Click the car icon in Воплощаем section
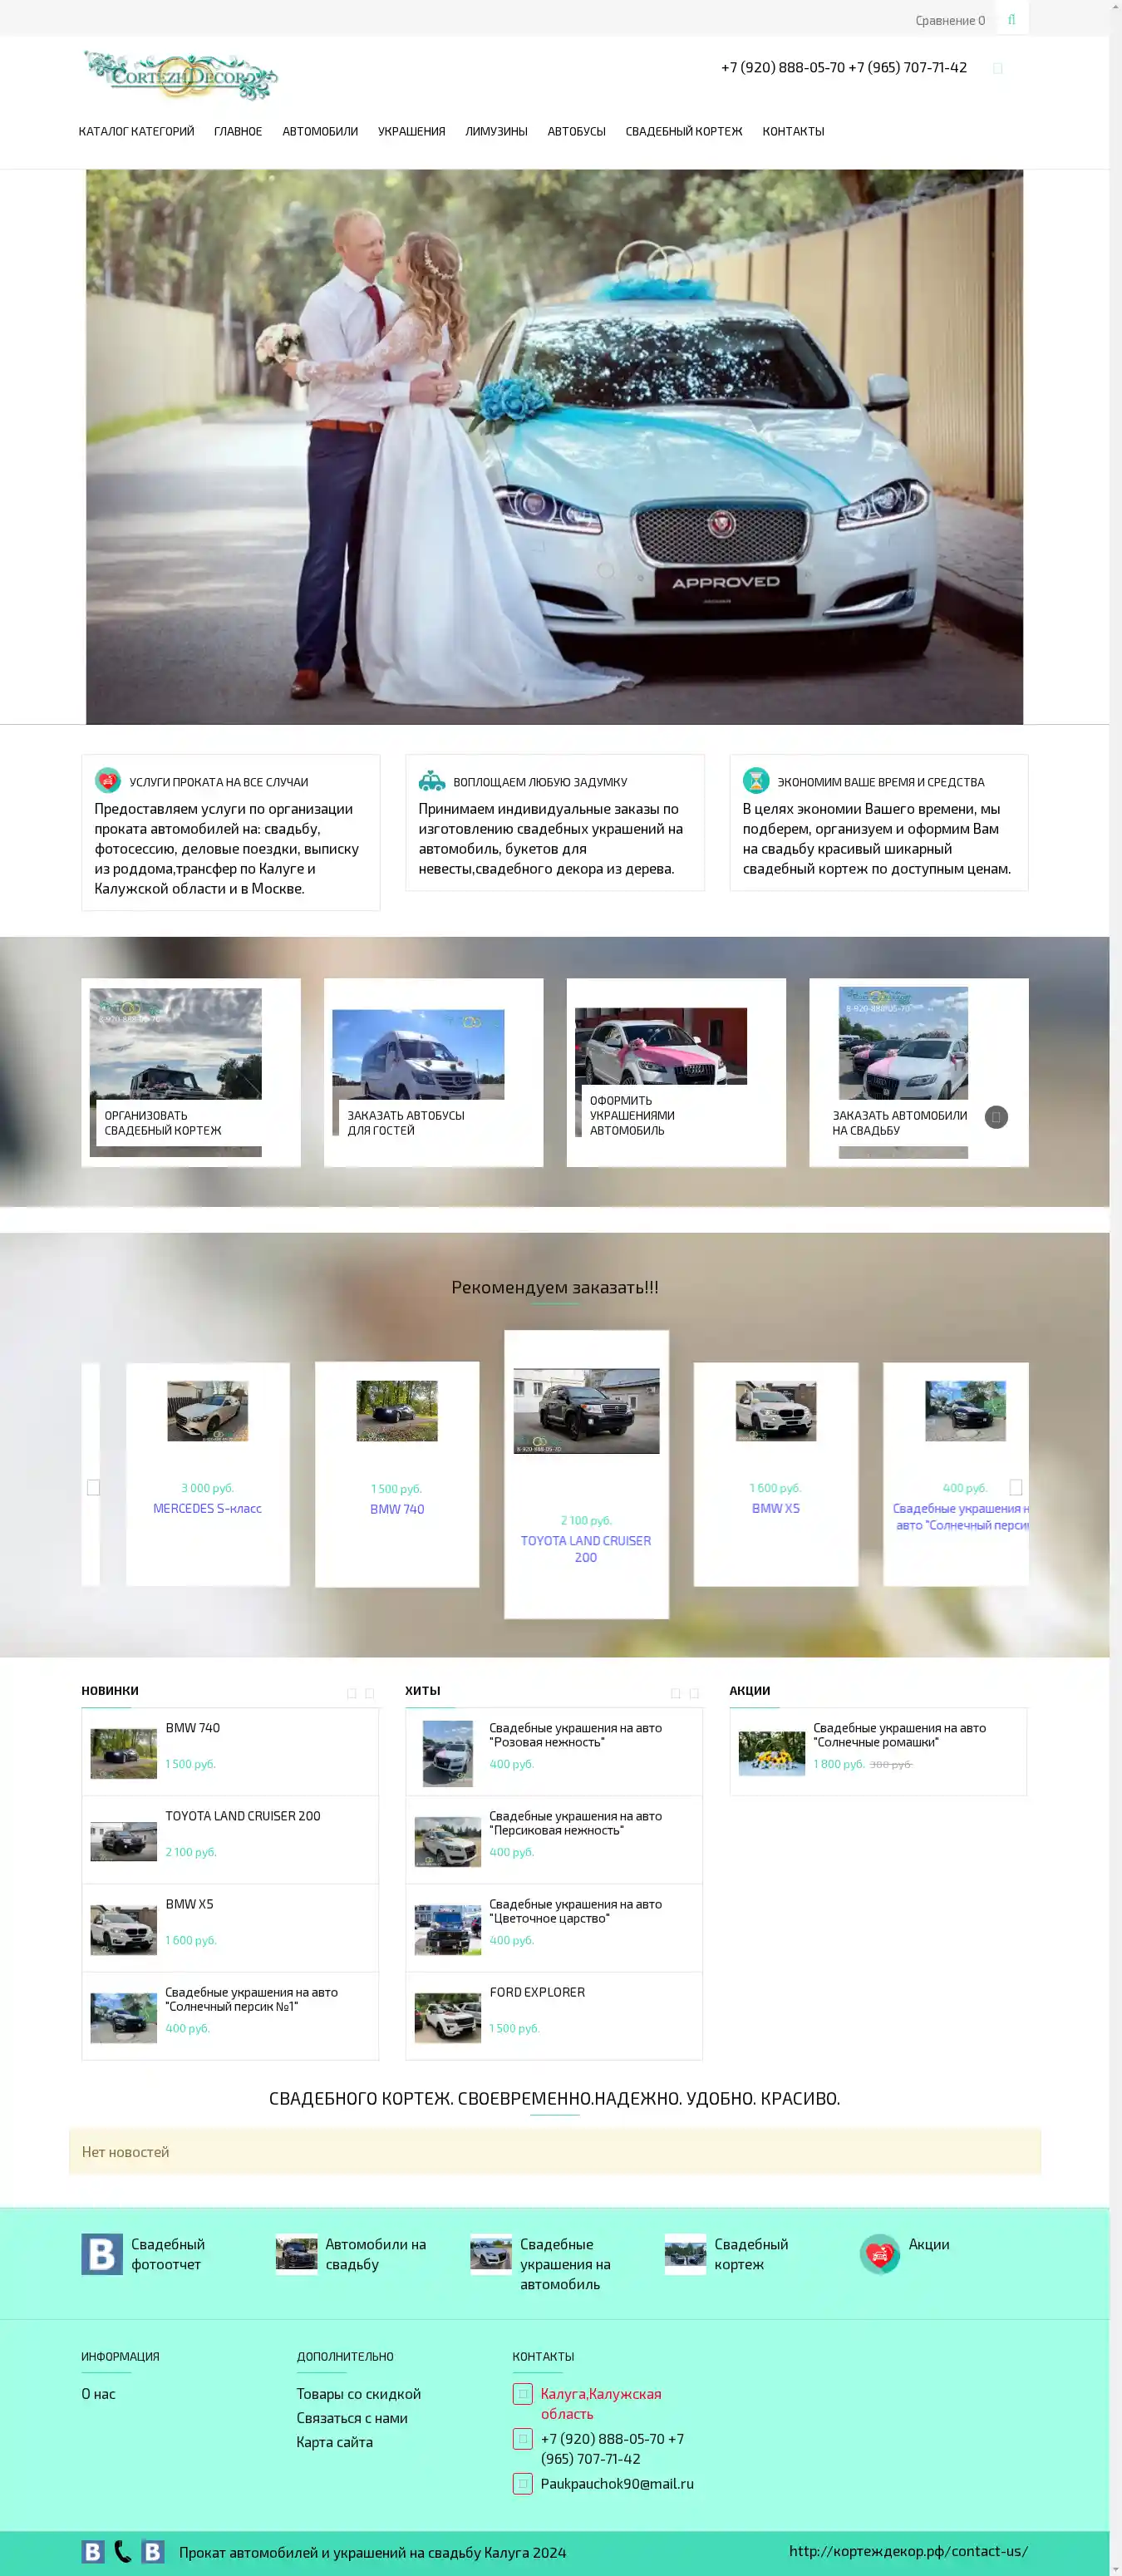This screenshot has width=1122, height=2576. tap(431, 780)
